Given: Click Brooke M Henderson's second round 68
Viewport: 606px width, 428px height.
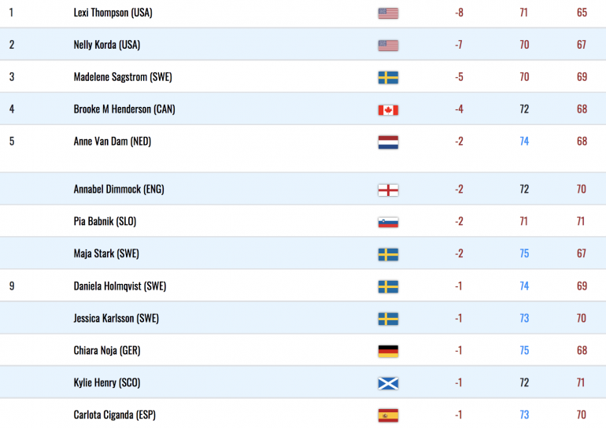Looking at the screenshot, I should [x=582, y=109].
